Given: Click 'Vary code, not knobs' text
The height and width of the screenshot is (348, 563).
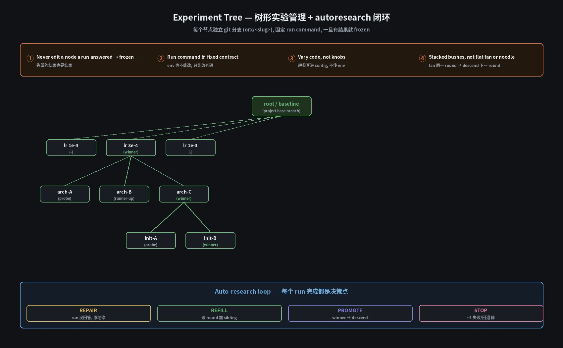Looking at the screenshot, I should pos(322,57).
